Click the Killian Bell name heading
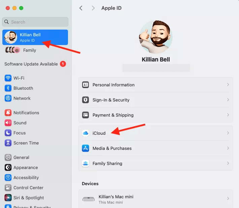Image resolution: width=239 pixels, height=208 pixels. 156,59
